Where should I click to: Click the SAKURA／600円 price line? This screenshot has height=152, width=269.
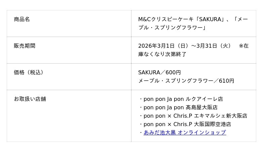coord(159,73)
